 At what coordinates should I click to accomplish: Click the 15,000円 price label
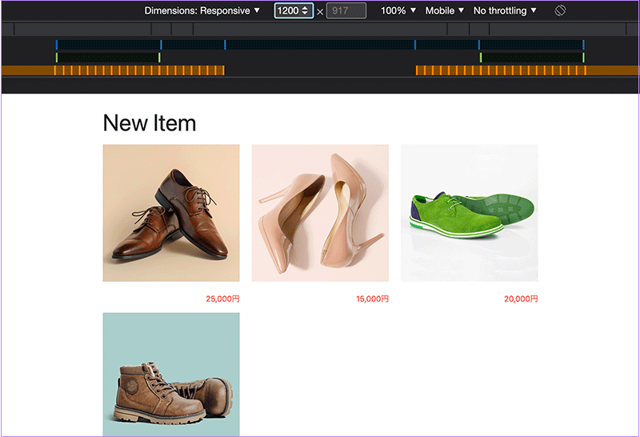pos(372,299)
